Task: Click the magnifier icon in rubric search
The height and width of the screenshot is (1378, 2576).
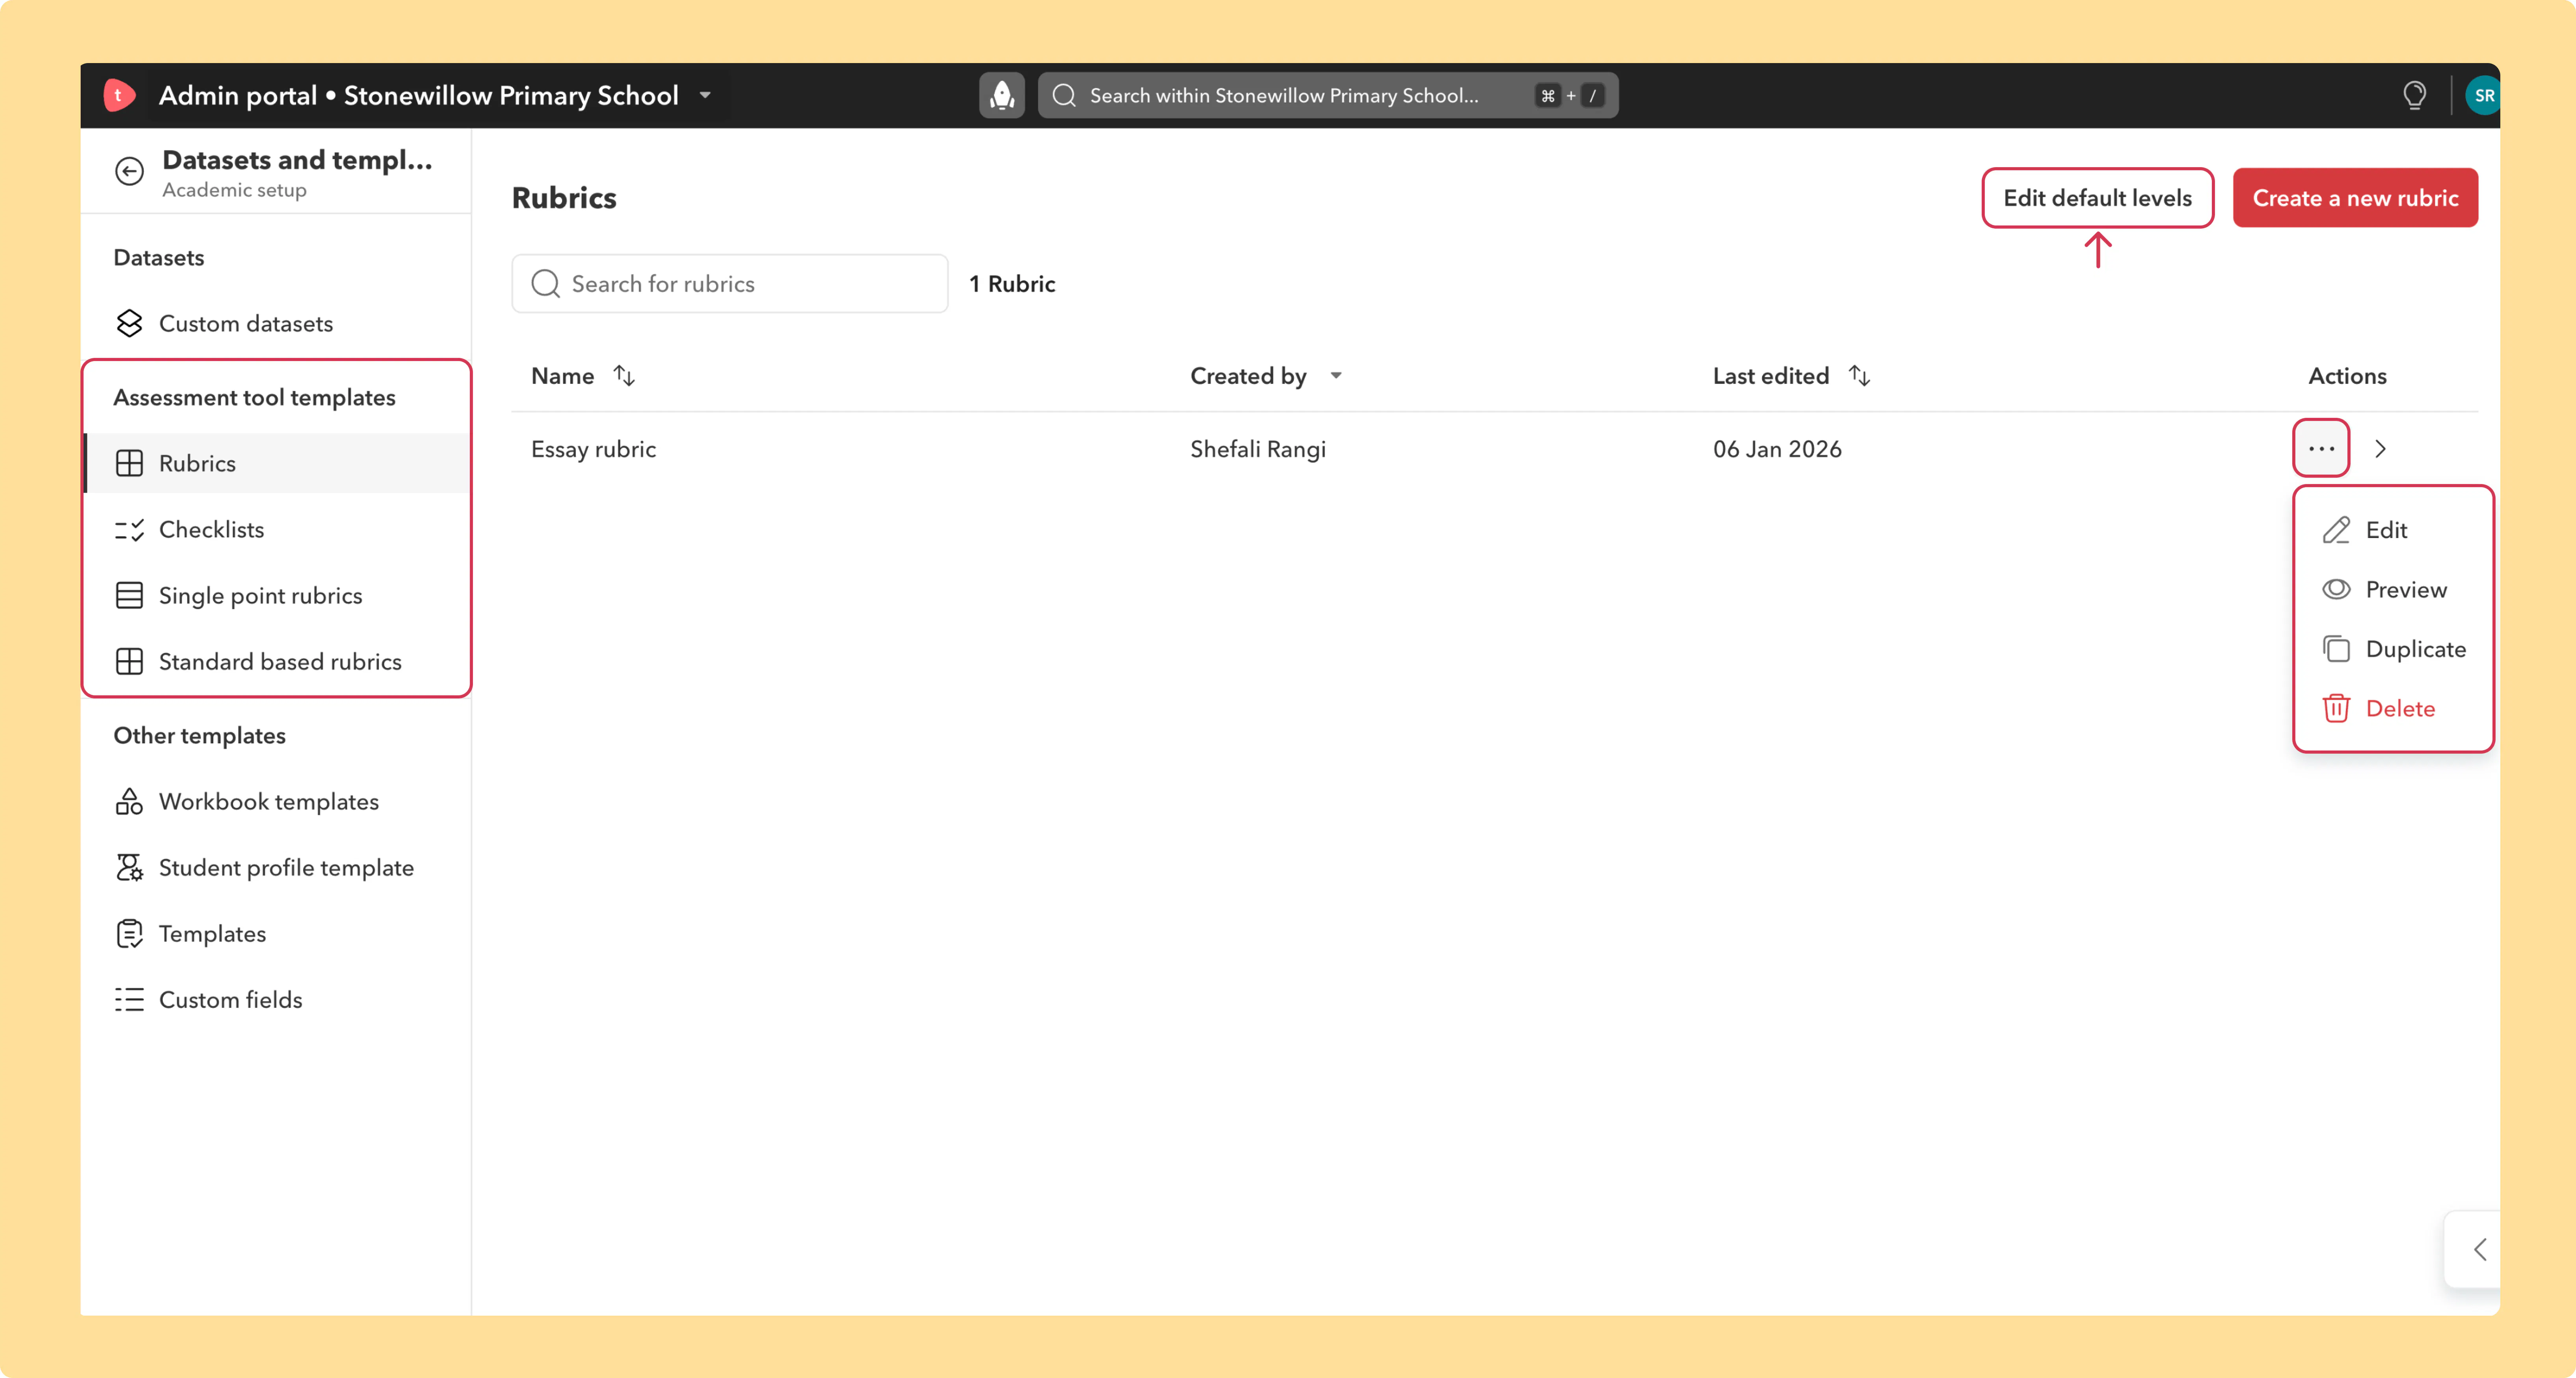Action: [545, 284]
